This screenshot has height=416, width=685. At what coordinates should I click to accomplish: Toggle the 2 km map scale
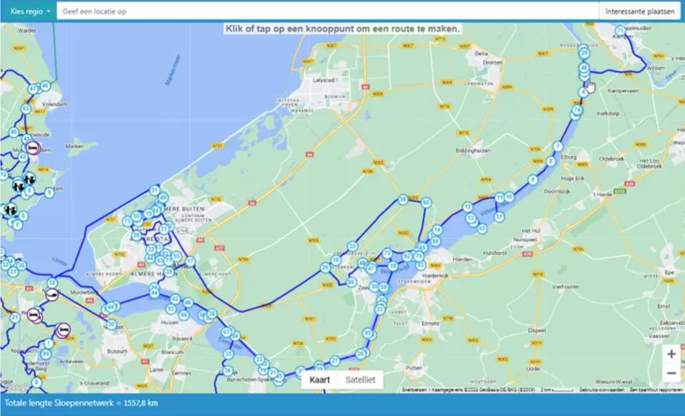557,390
